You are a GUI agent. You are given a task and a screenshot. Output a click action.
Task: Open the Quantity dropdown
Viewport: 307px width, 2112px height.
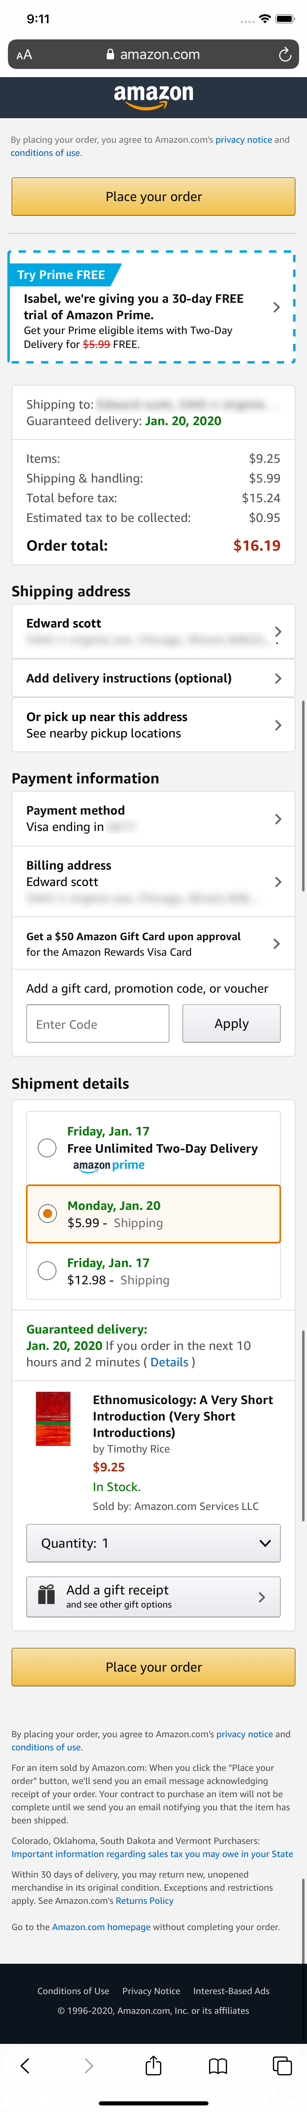coord(153,1543)
